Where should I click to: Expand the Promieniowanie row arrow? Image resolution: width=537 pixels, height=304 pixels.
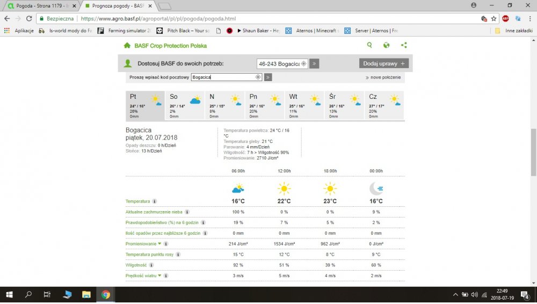(159, 244)
